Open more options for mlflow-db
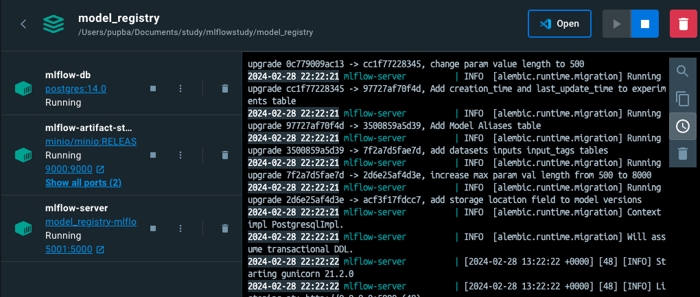The image size is (700, 297). coord(180,88)
